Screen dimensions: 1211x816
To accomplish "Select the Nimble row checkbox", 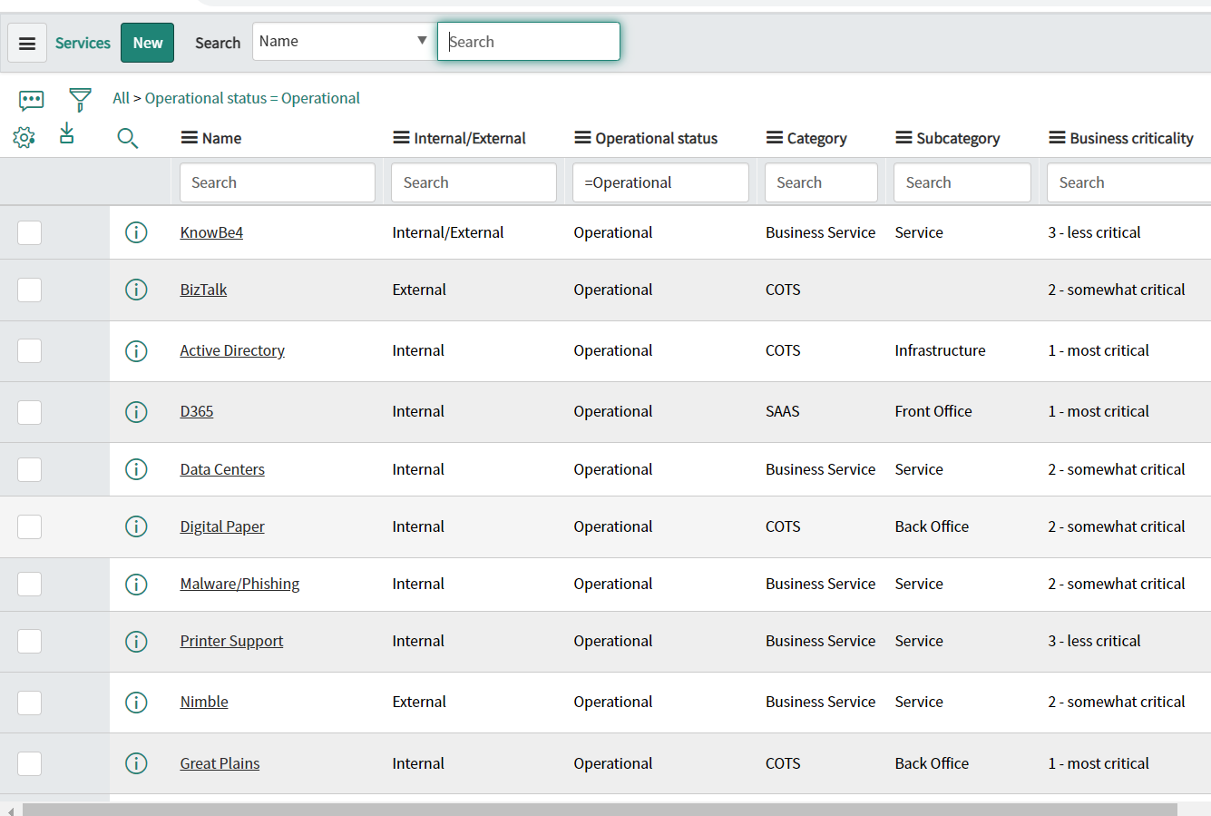I will coord(30,702).
